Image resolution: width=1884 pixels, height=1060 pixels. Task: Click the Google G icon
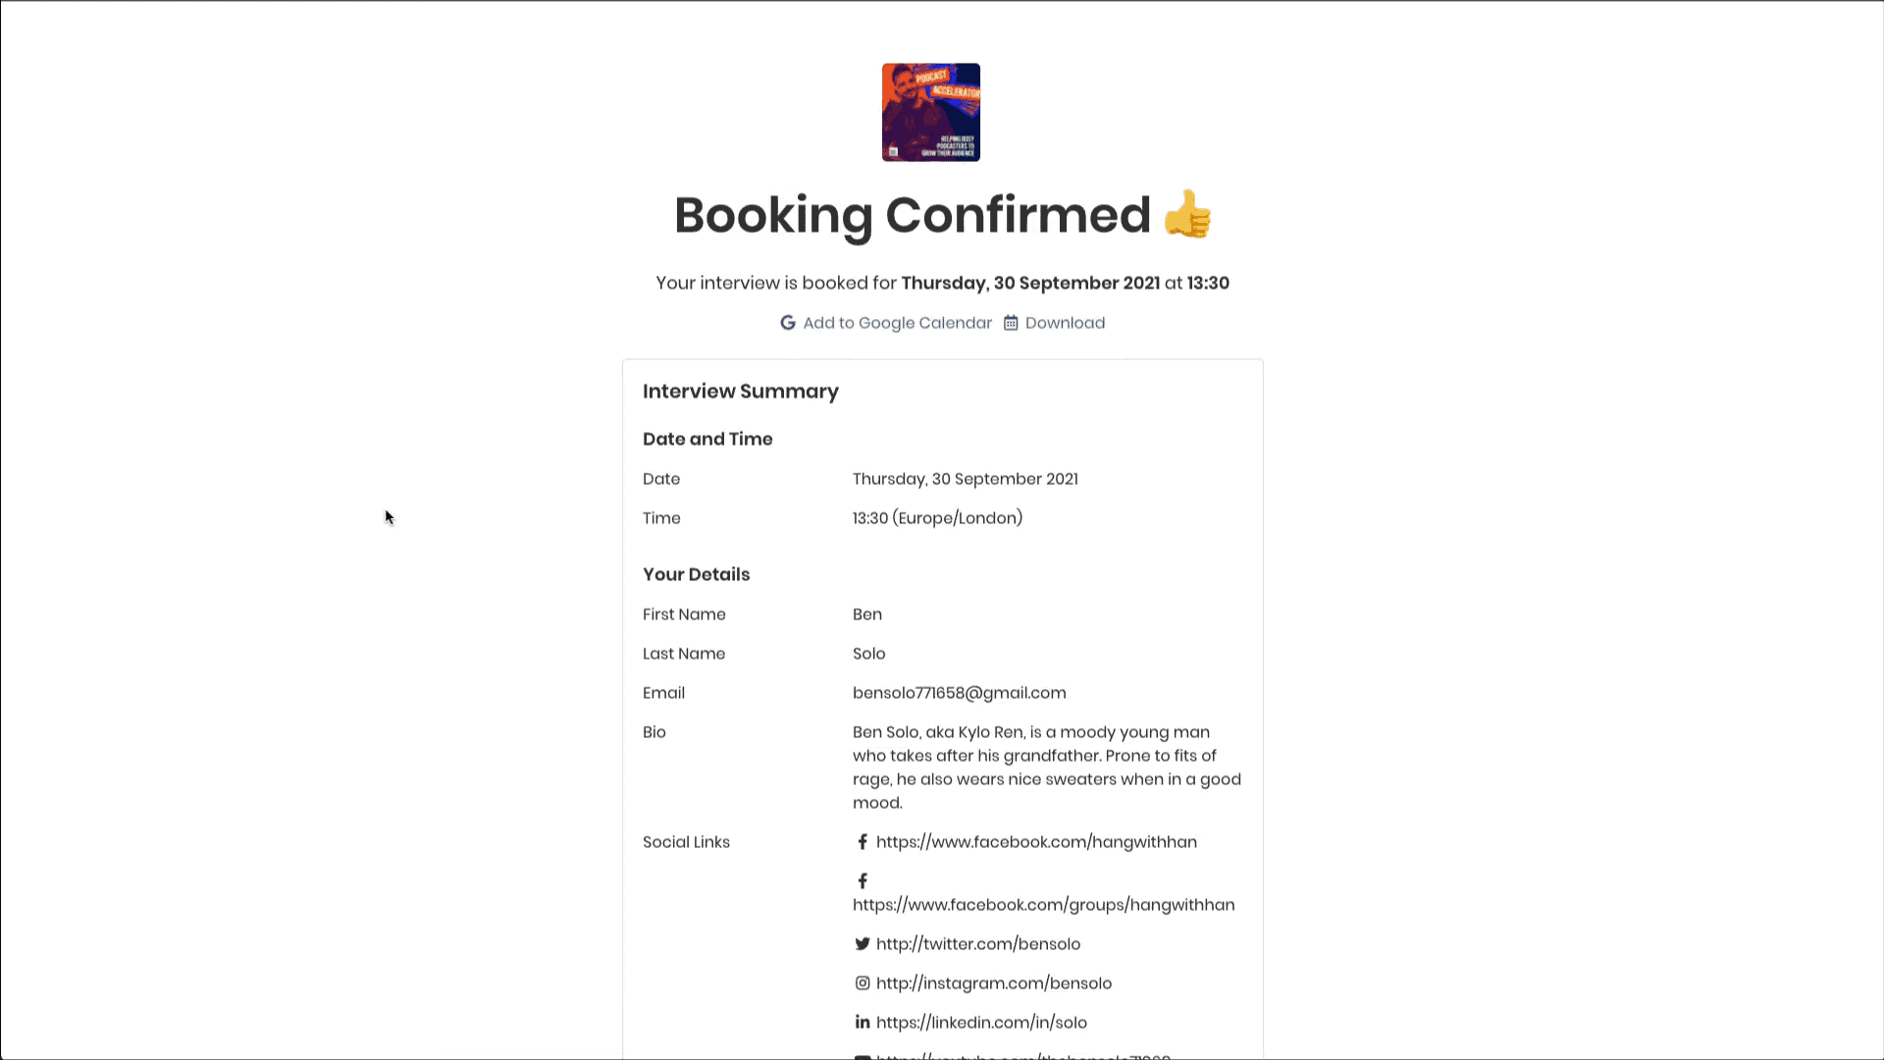[787, 323]
